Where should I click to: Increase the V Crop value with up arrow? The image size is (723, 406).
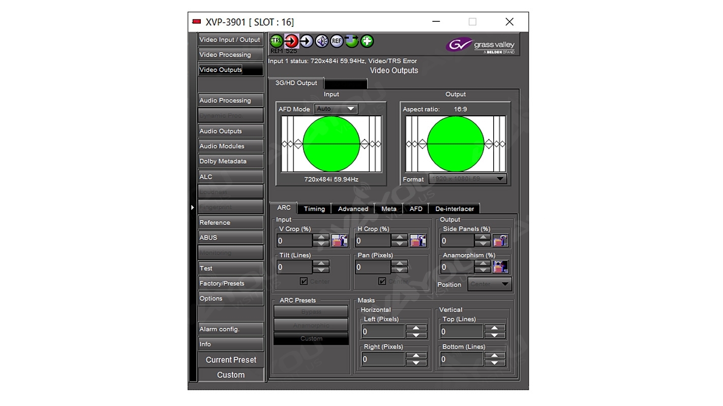[321, 237]
